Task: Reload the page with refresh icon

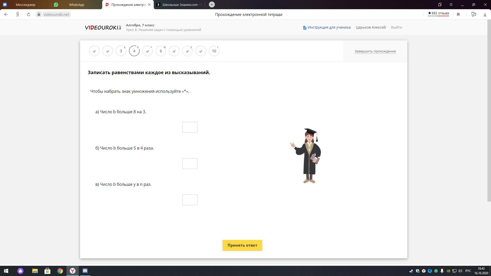Action: 28,15
